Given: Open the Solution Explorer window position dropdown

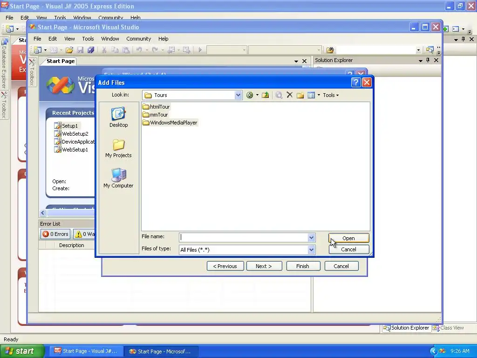Looking at the screenshot, I should pos(421,61).
